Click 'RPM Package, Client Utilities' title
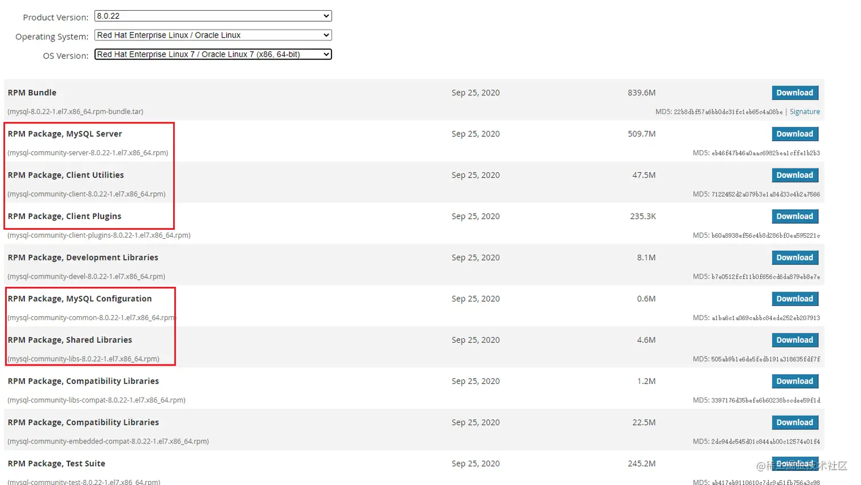Image resolution: width=861 pixels, height=485 pixels. tap(65, 175)
